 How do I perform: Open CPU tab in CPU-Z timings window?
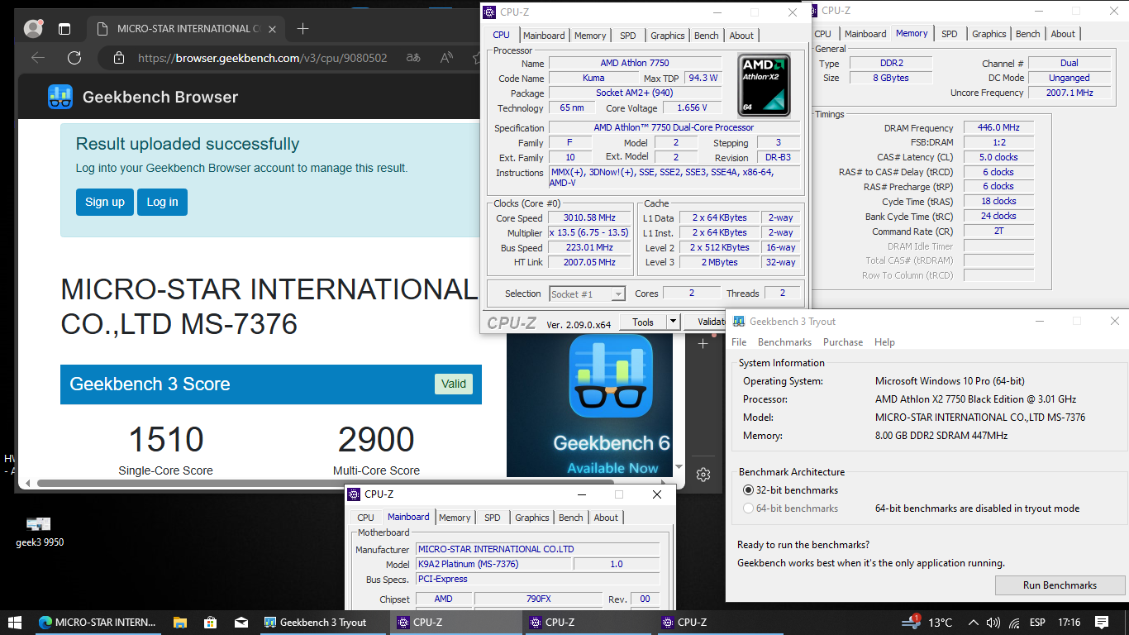click(x=823, y=34)
